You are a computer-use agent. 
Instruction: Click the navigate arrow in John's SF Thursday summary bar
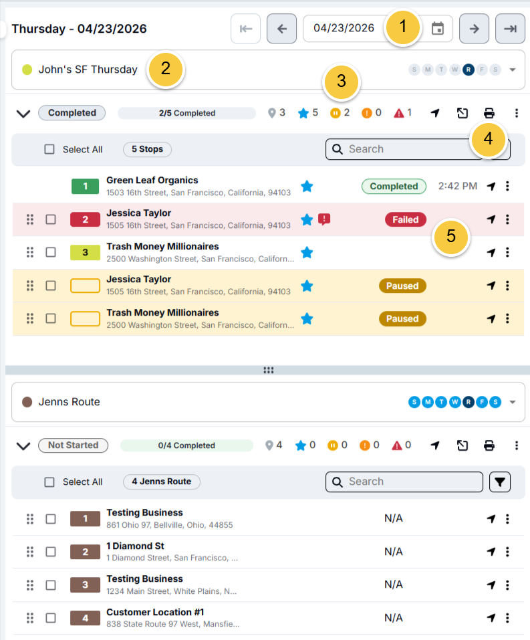435,113
